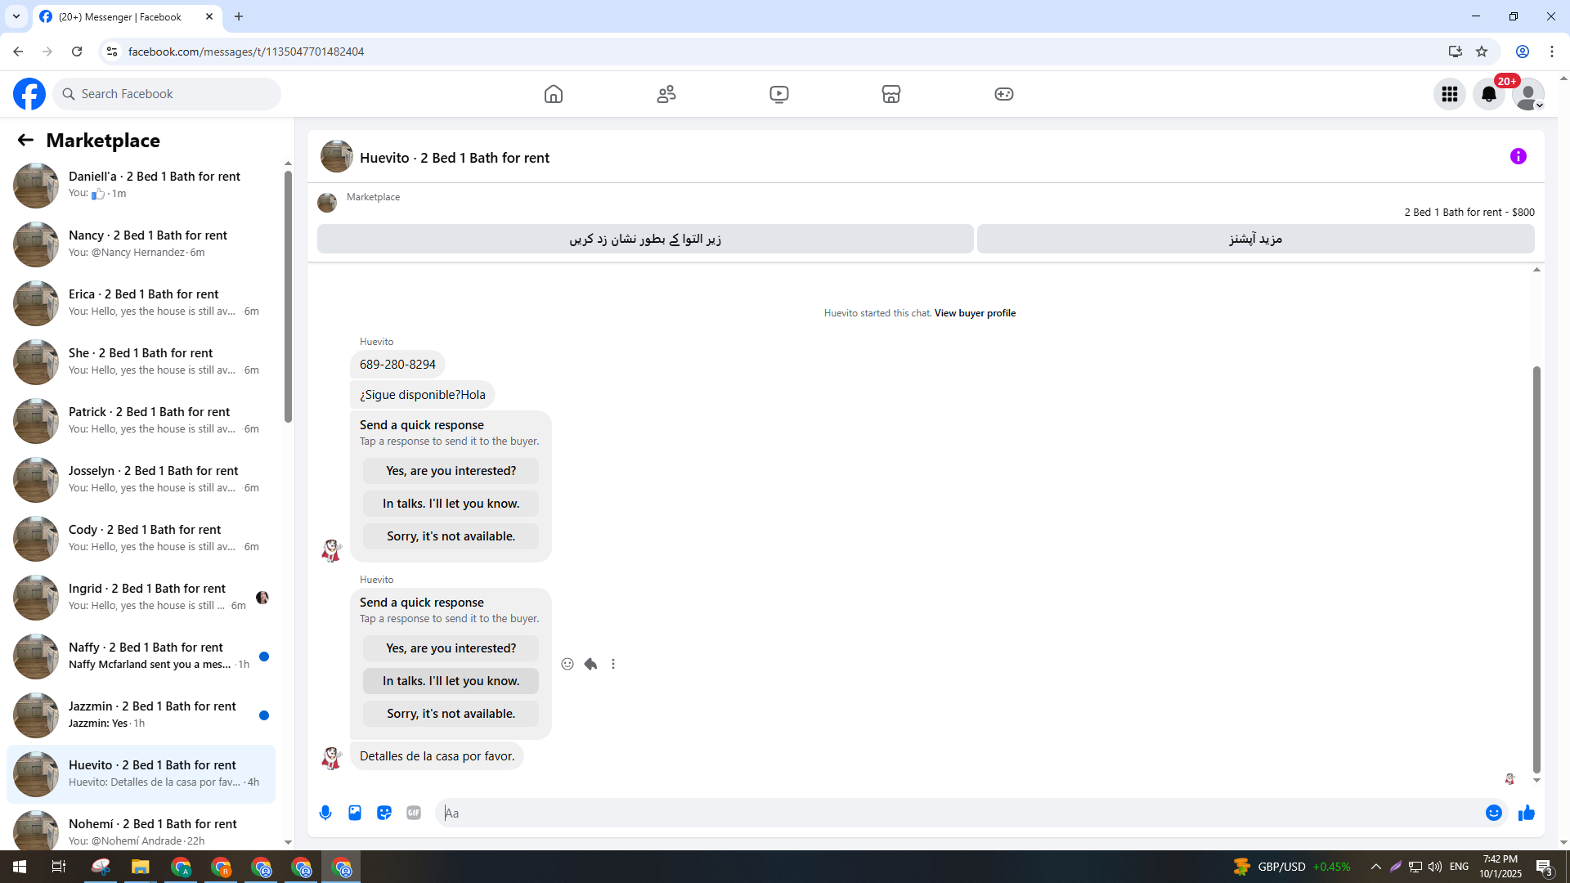1570x883 pixels.
Task: Open the tab search dropdown
Action: pos(16,16)
